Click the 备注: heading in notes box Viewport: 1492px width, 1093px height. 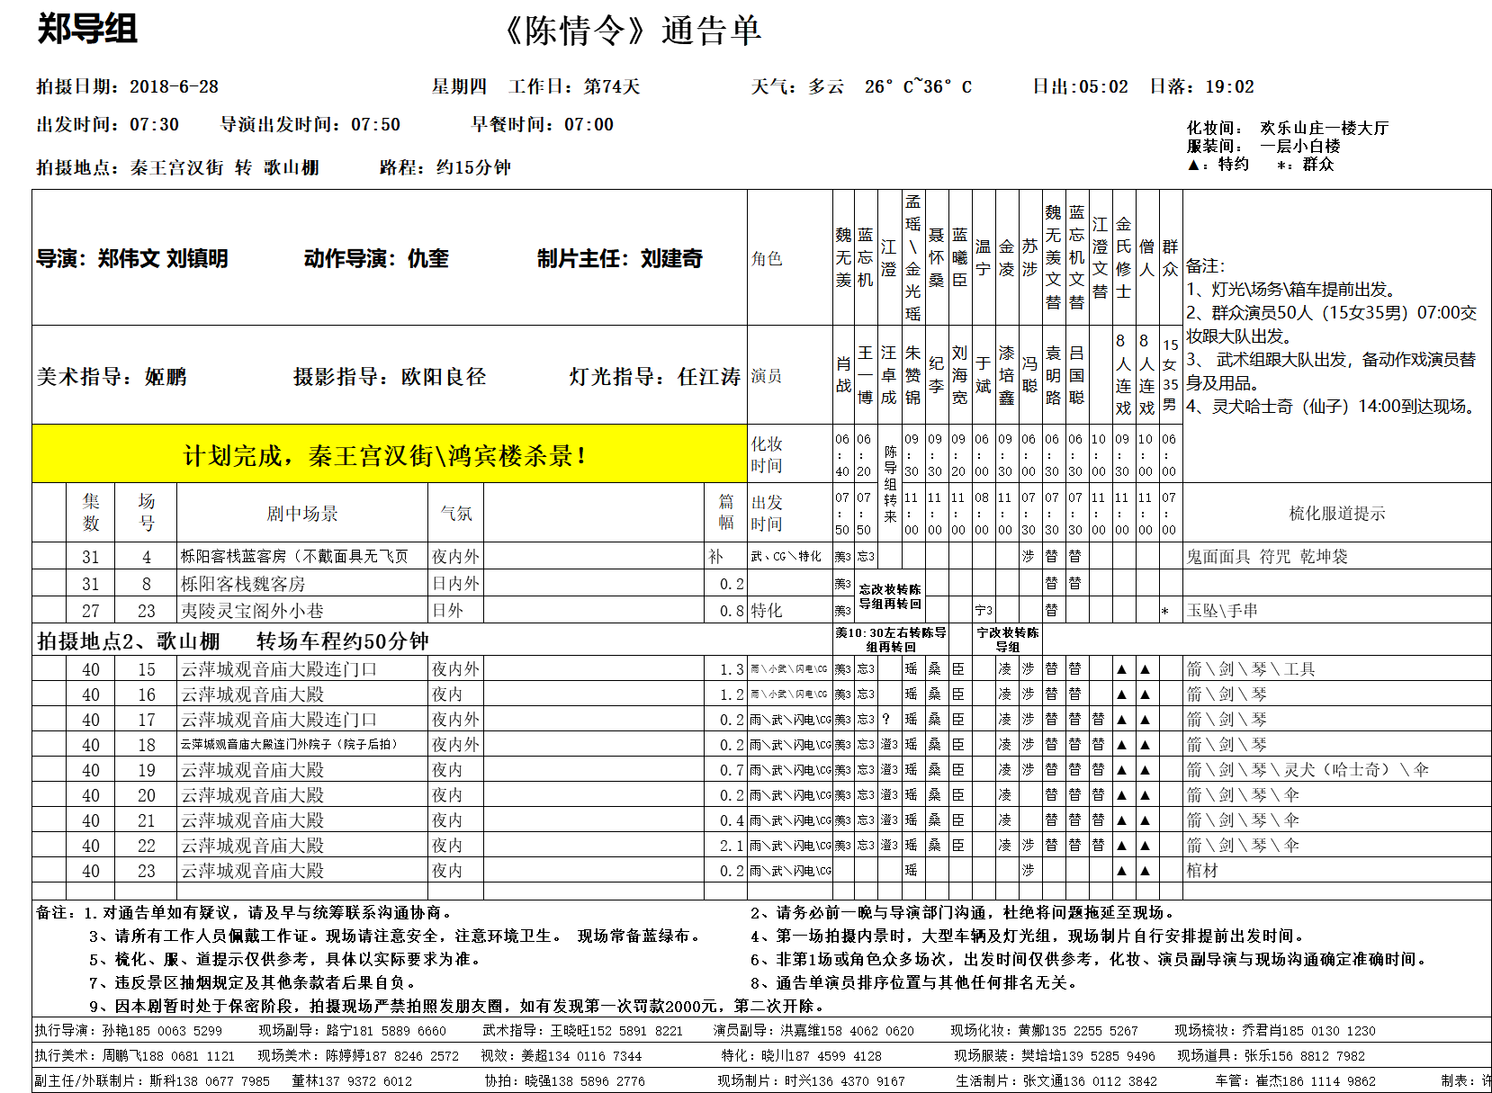(x=1205, y=266)
